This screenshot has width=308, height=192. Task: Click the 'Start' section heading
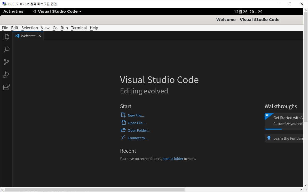[x=126, y=106]
